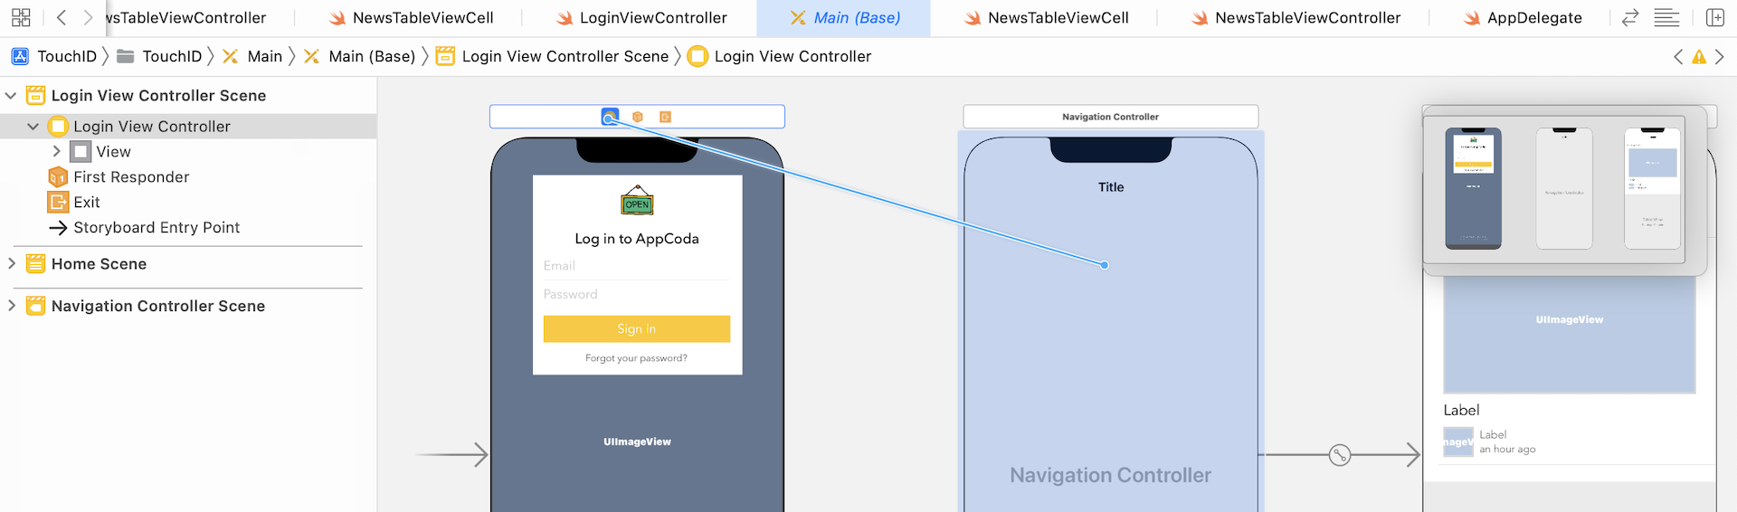Collapse the Login View Controller Scene
This screenshot has width=1737, height=512.
tap(12, 95)
